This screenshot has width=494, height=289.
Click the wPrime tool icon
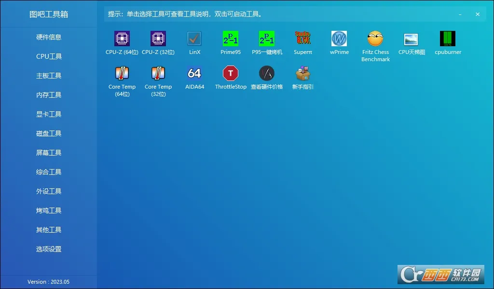tap(339, 39)
